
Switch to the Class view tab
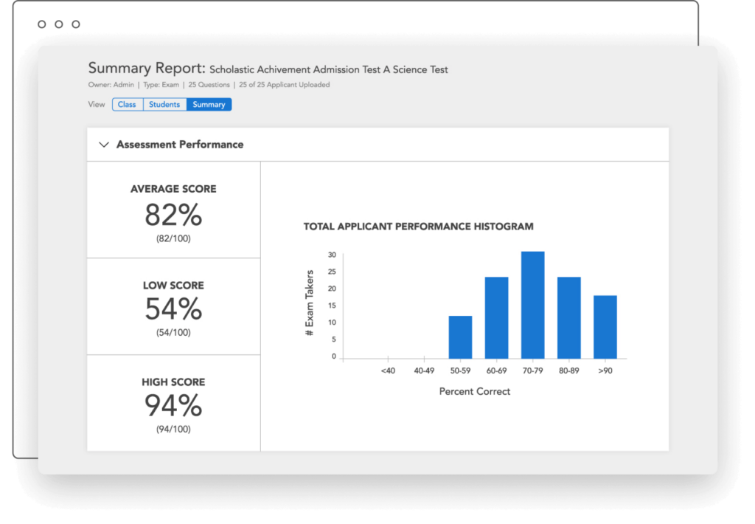point(127,105)
